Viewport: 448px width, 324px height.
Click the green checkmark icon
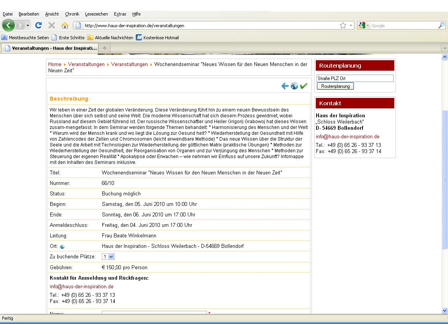point(304,86)
